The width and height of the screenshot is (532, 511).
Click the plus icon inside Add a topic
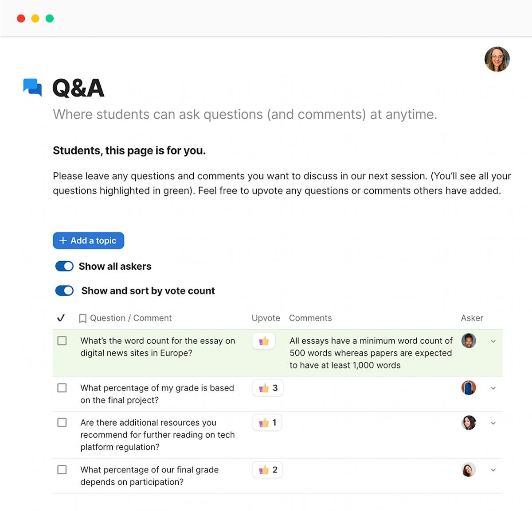[x=63, y=240]
